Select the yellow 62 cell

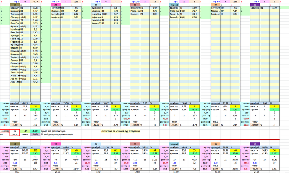click(115, 150)
